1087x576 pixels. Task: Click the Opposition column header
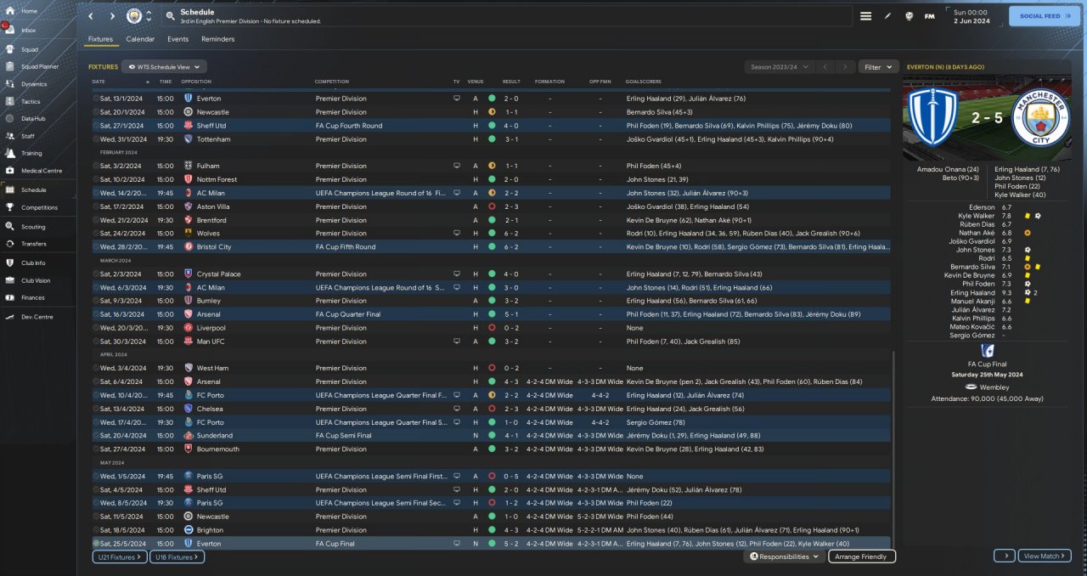pos(196,82)
